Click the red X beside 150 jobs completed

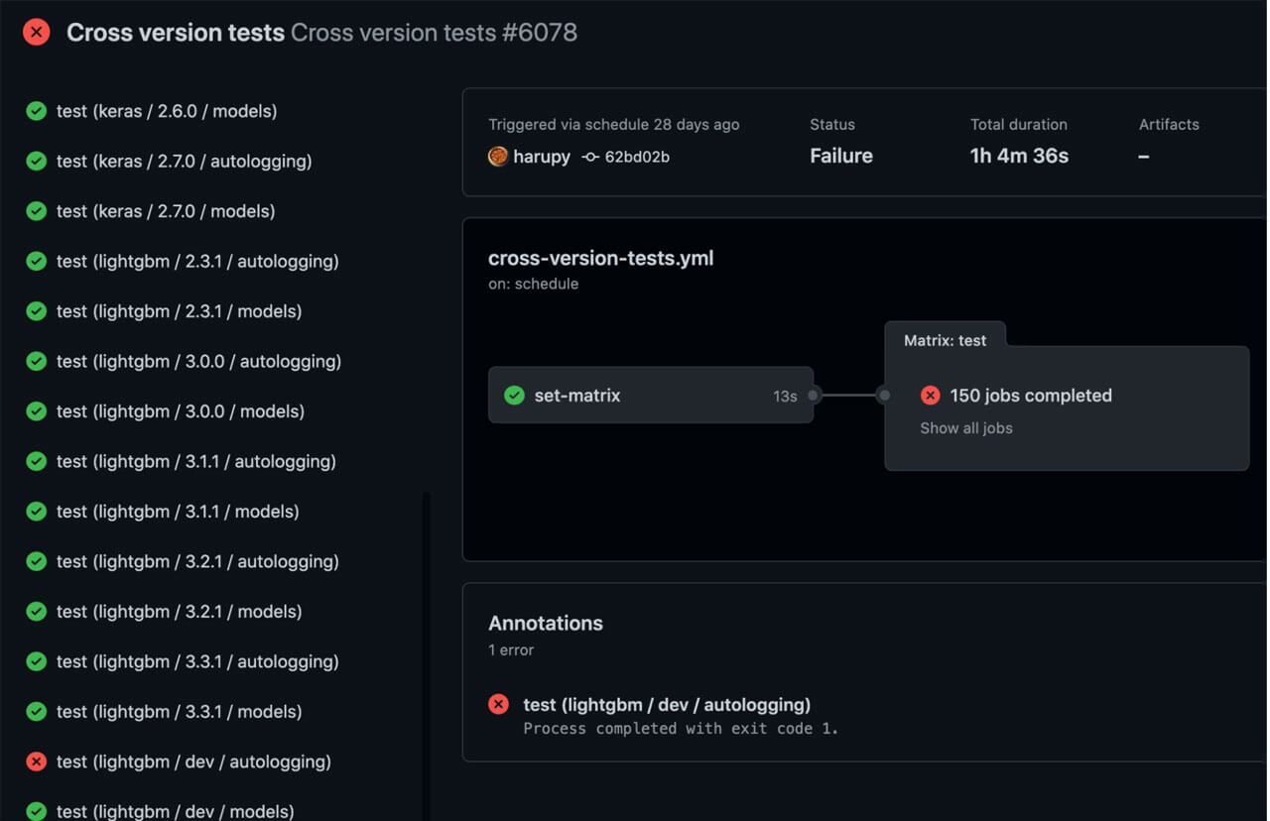click(930, 396)
